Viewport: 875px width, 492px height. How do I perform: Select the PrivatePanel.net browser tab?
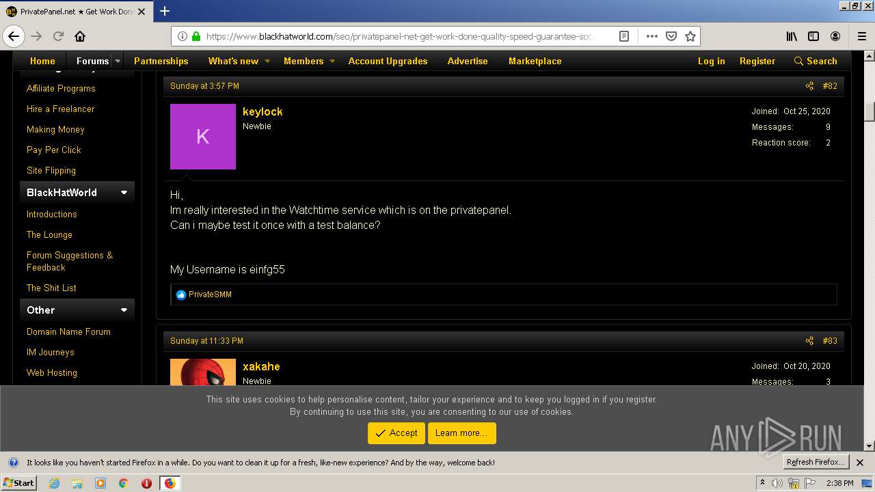75,12
